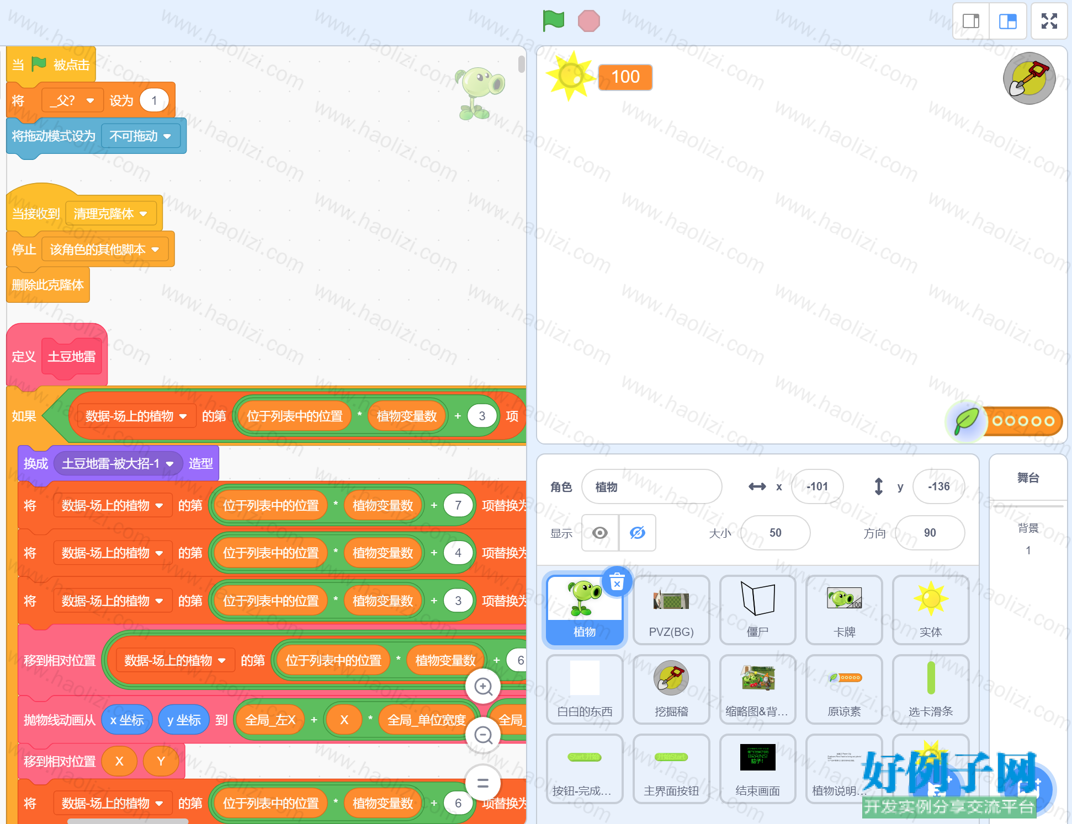Select the 缩略图&背… sprite
The image size is (1072, 824).
point(757,689)
